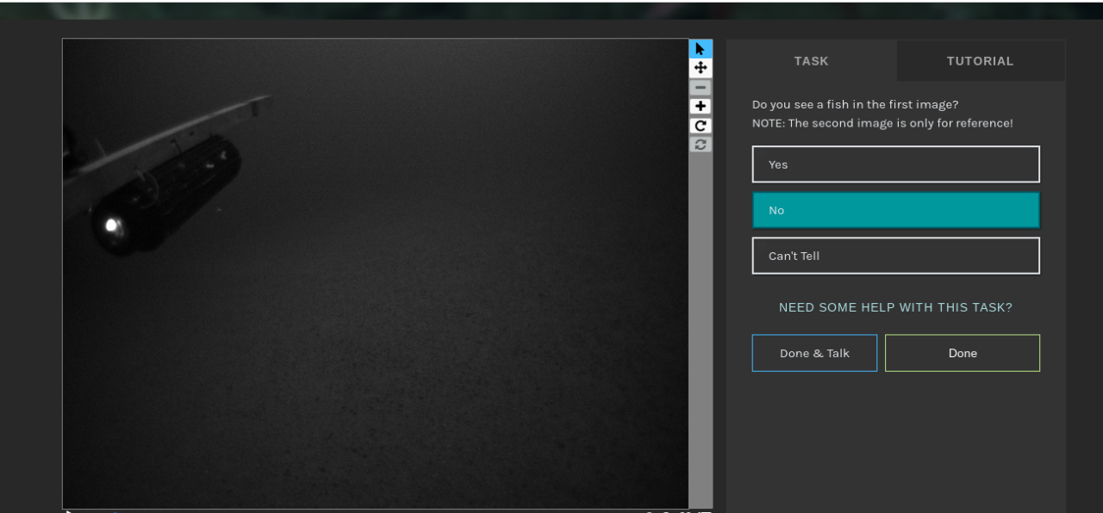Switch to the TASK tab
Screen dimensions: 1103x513
[812, 61]
